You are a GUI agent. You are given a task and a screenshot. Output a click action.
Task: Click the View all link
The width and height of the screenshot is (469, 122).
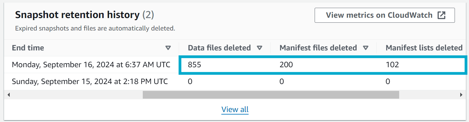point(235,110)
